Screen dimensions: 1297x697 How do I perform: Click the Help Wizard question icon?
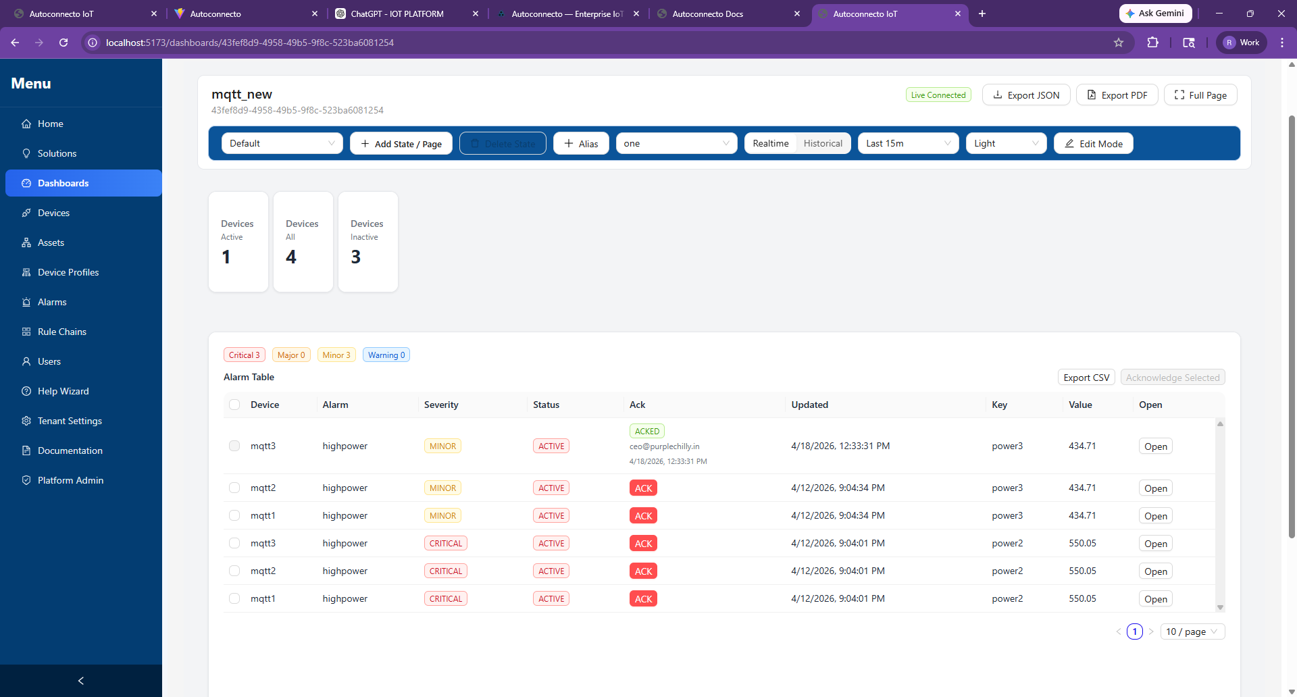click(26, 391)
